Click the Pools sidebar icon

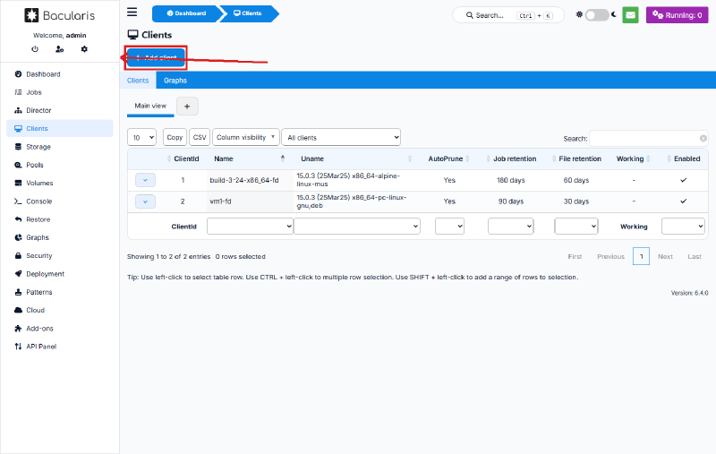pyautogui.click(x=18, y=165)
